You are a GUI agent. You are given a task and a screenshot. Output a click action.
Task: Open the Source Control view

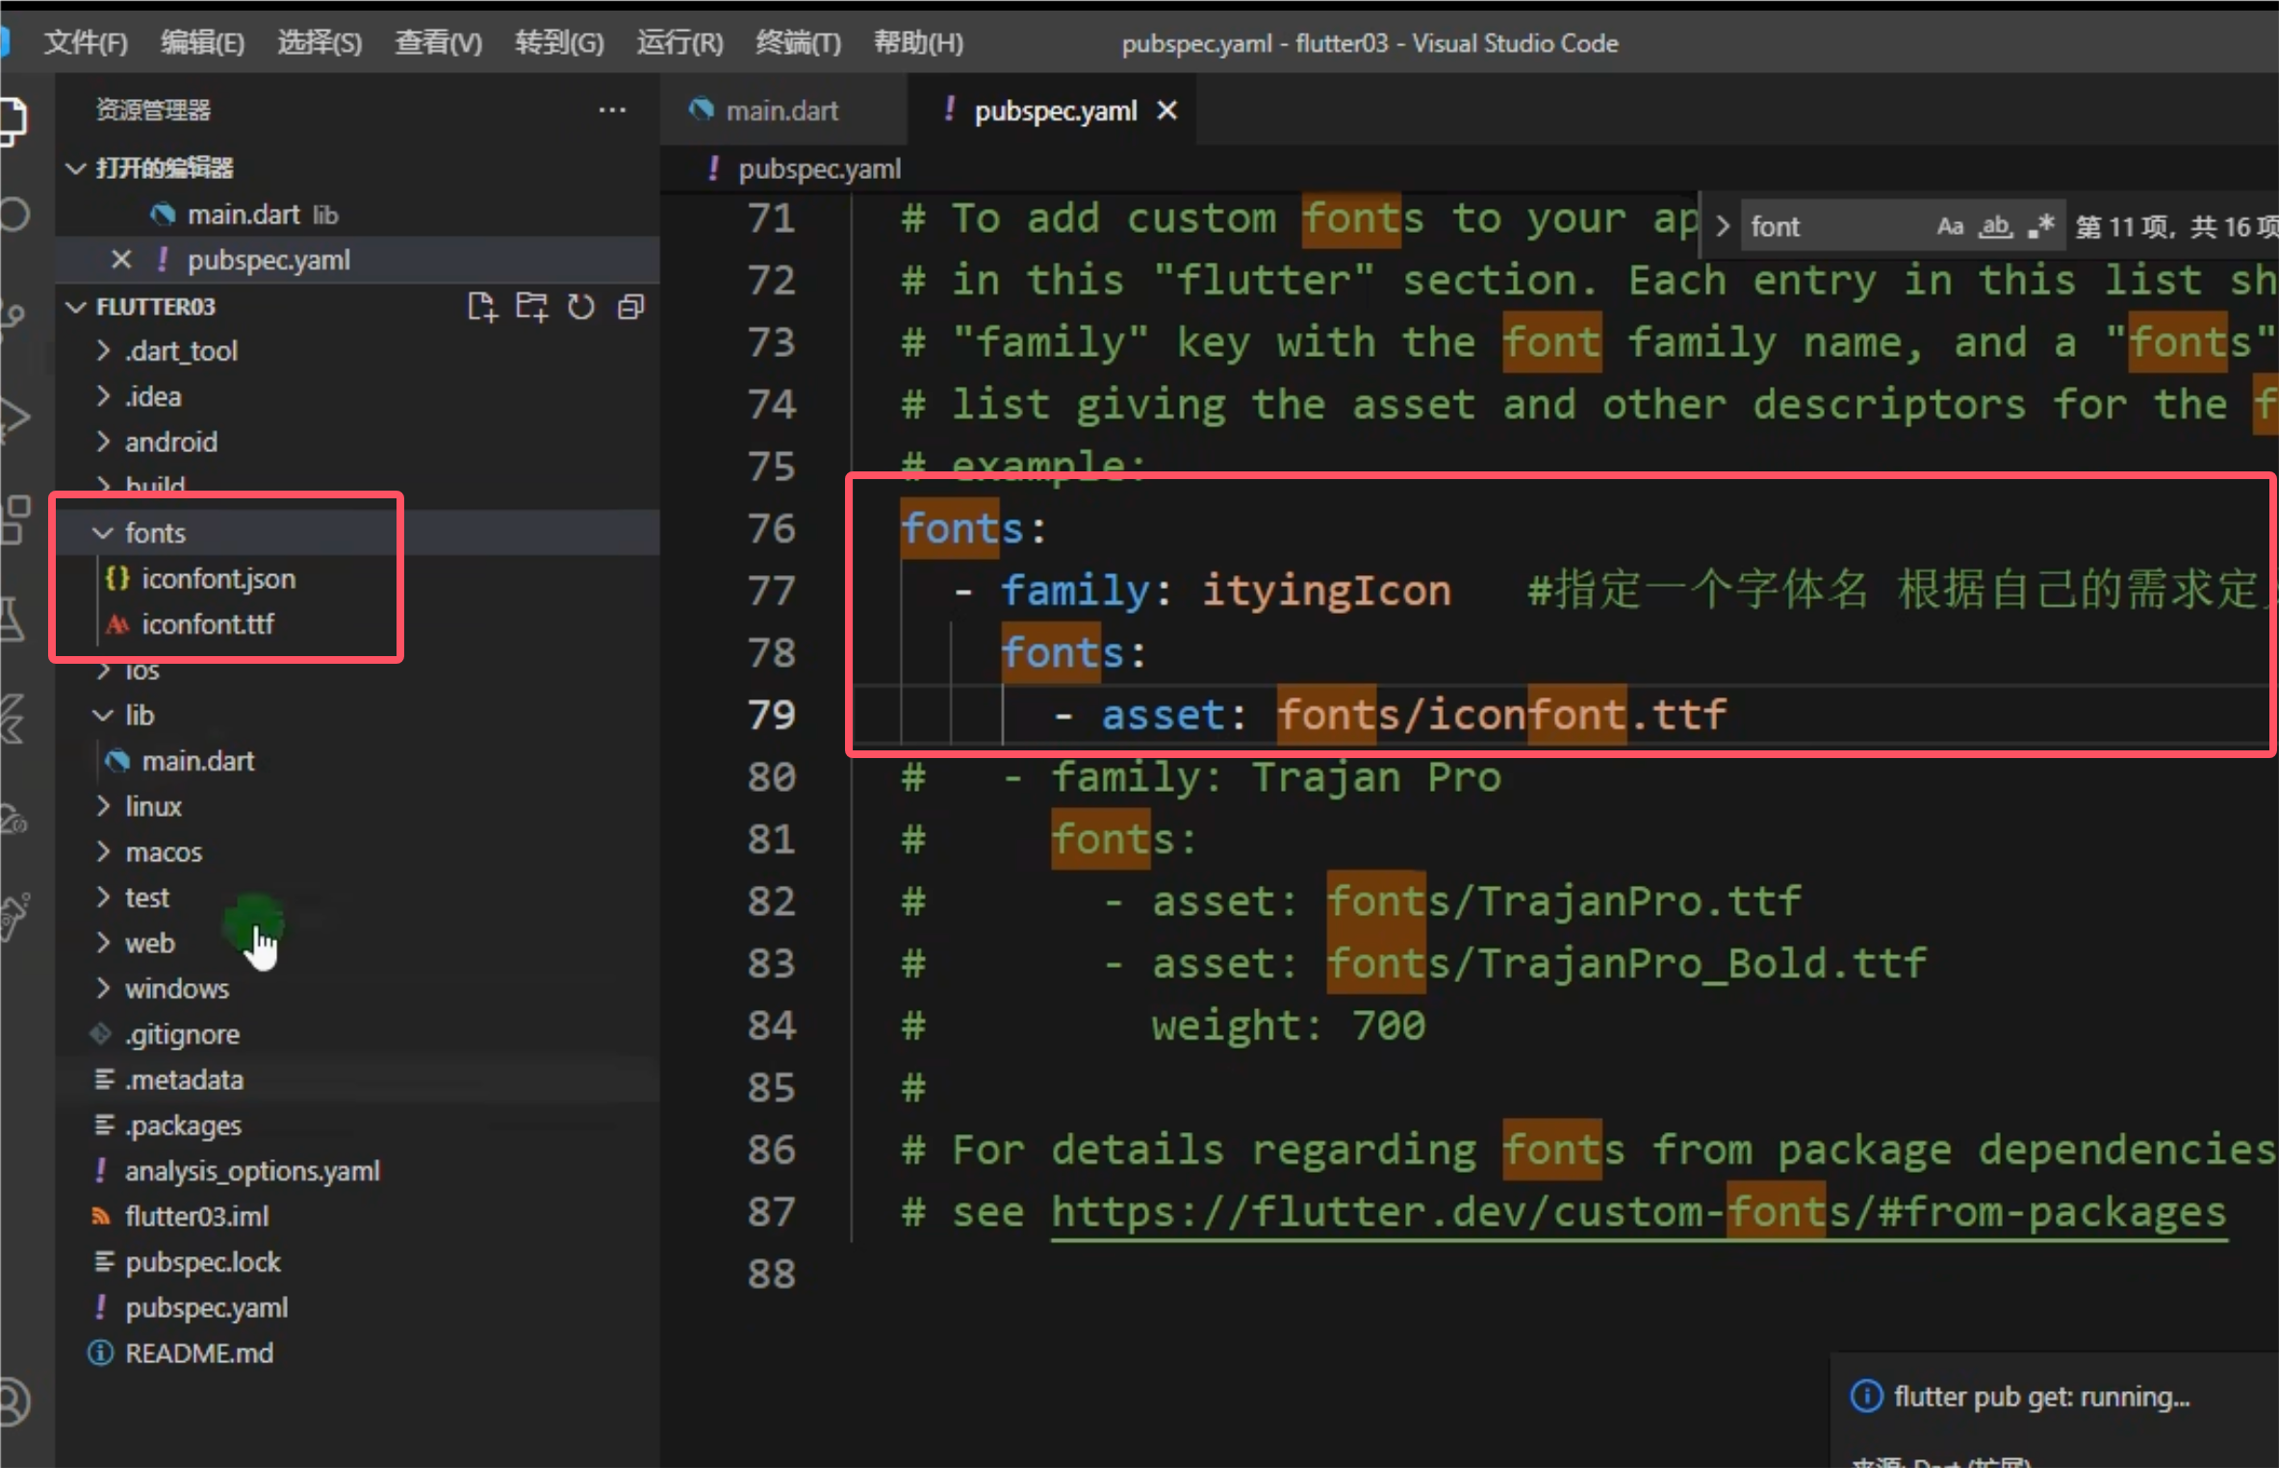(x=12, y=314)
